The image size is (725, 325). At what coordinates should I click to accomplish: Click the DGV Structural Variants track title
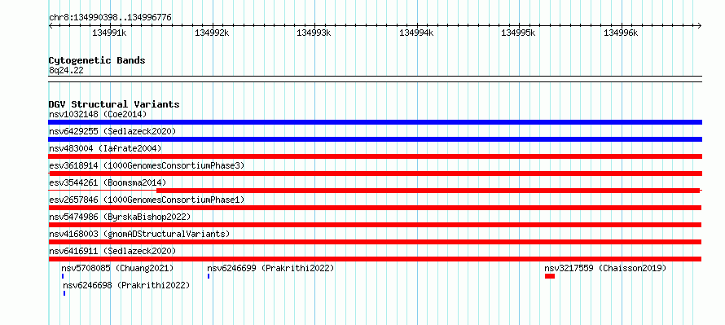point(114,104)
